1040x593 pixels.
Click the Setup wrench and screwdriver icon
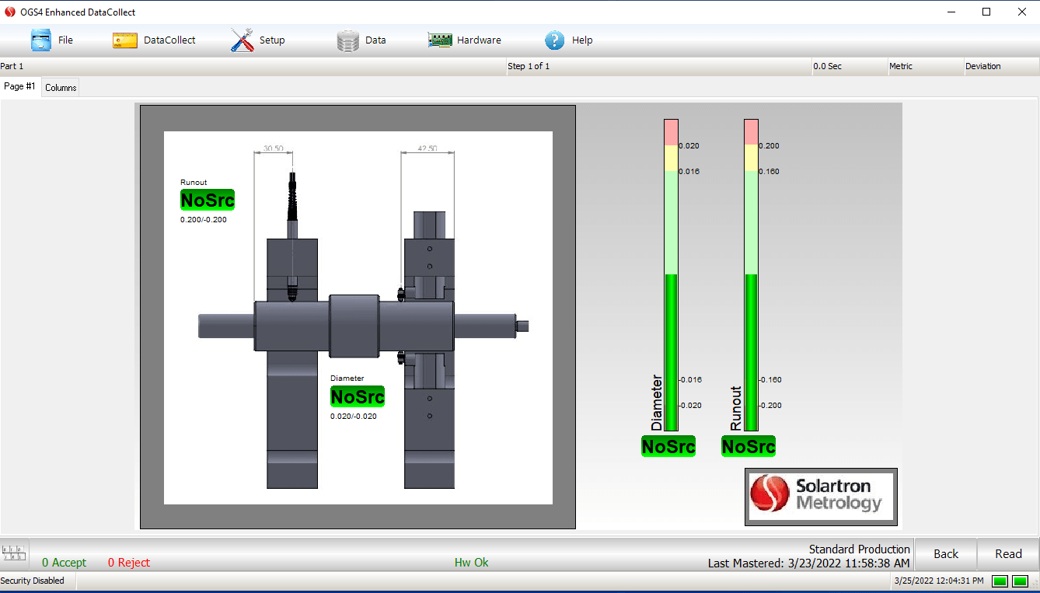(242, 40)
